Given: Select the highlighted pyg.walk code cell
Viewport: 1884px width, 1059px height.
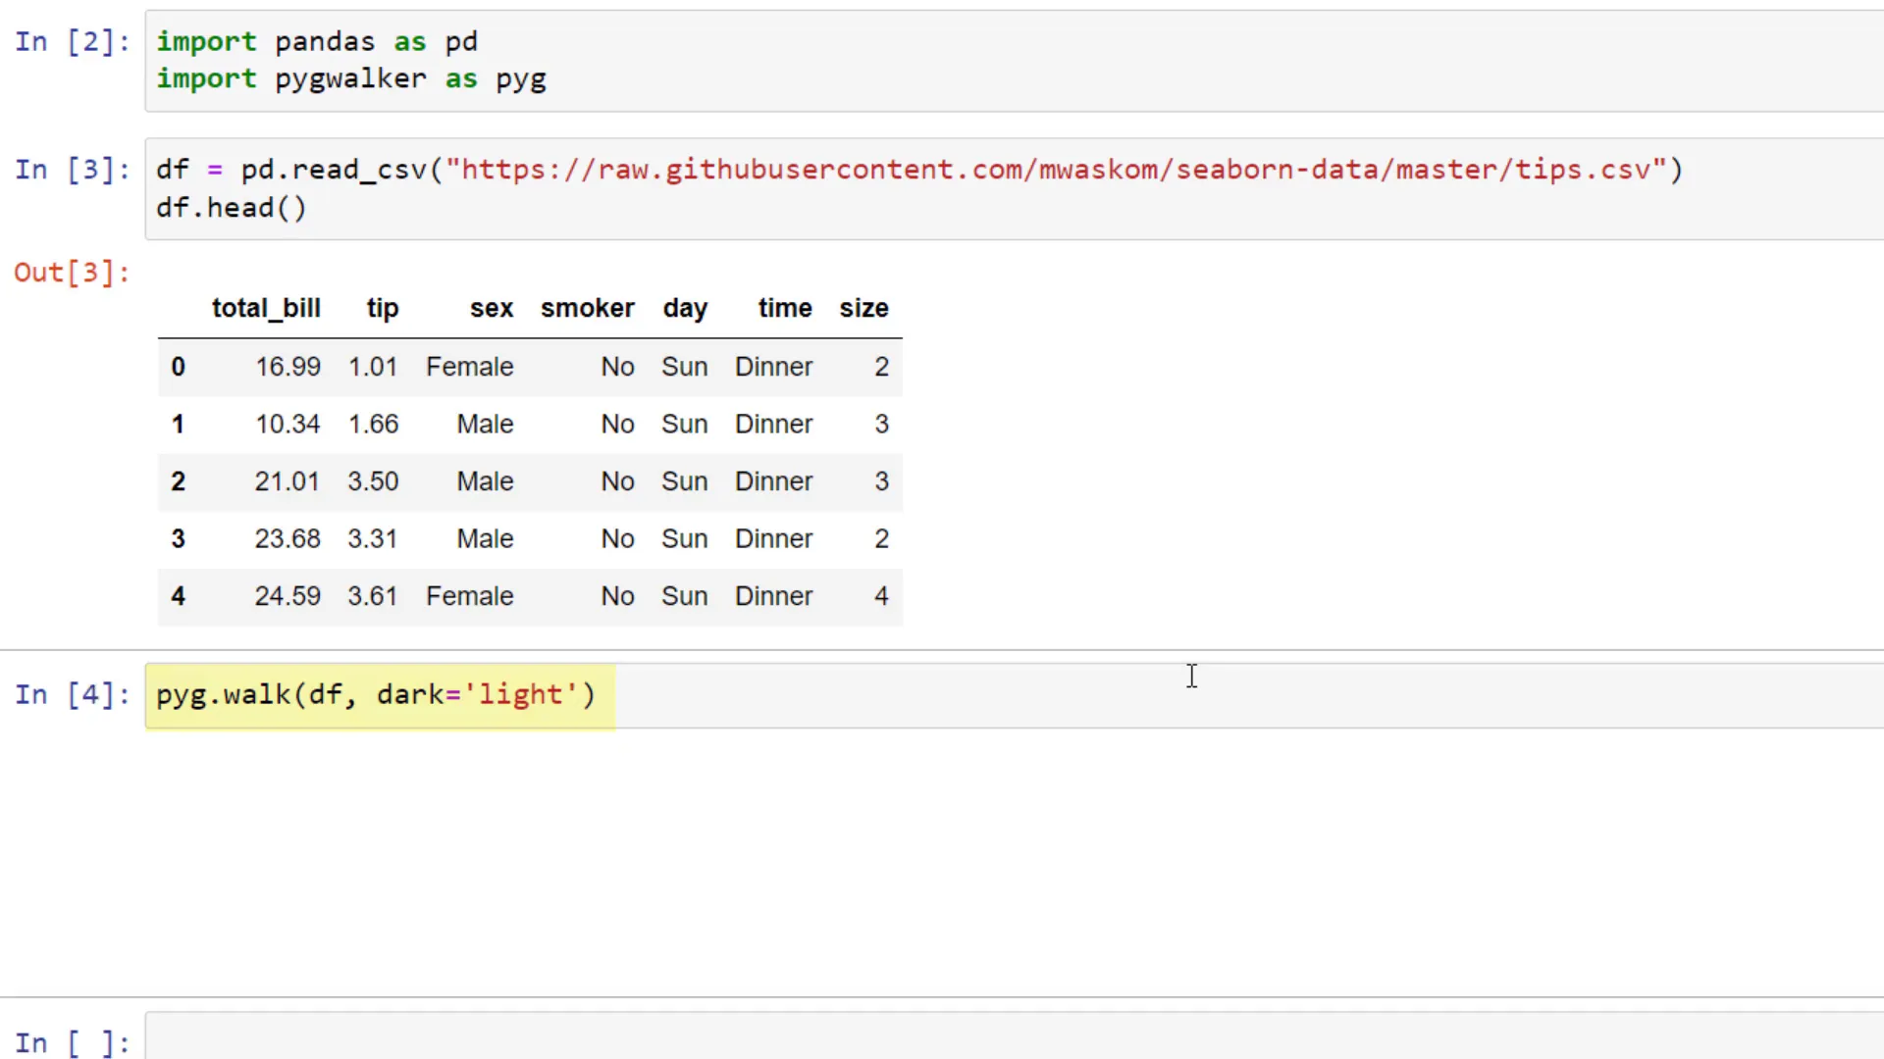Looking at the screenshot, I should click(x=376, y=694).
